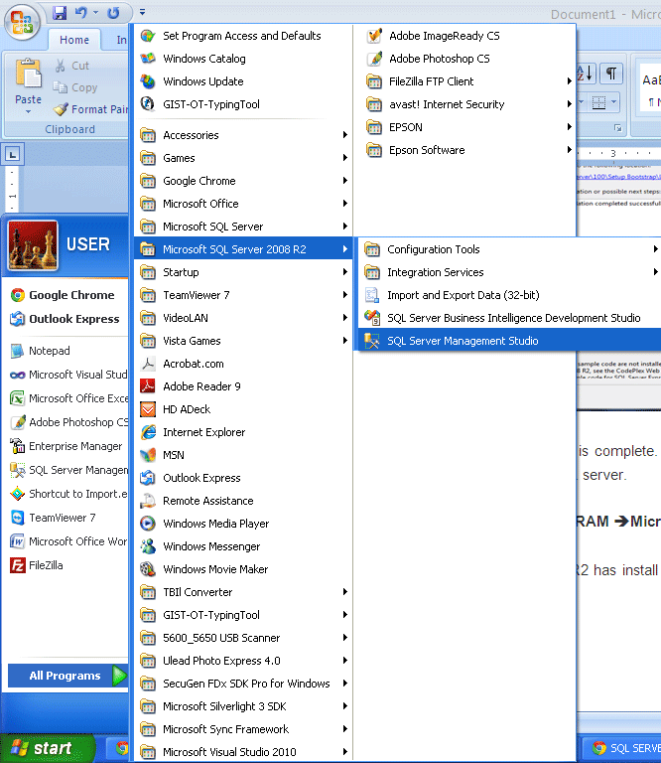
Task: Click Cut in the Clipboard group
Action: (x=71, y=66)
